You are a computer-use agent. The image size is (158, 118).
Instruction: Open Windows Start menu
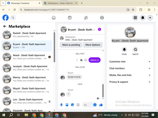tap(4, 115)
